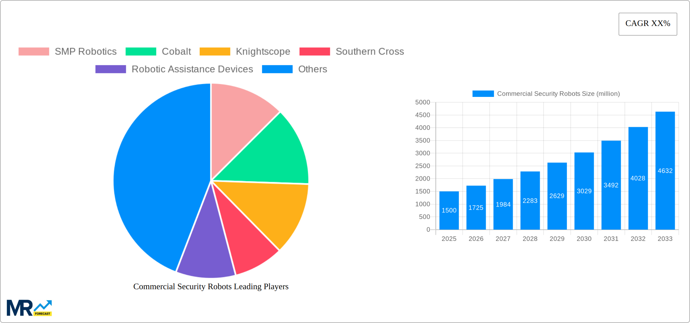Viewport: 690px width, 323px height.
Task: Select the Cobalt legend color swatch
Action: (x=141, y=52)
